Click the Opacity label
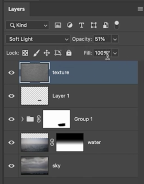The width and height of the screenshot is (144, 184). click(82, 39)
